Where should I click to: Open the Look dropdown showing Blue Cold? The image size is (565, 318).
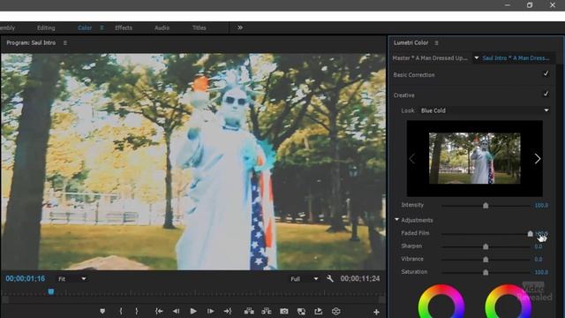pos(485,110)
